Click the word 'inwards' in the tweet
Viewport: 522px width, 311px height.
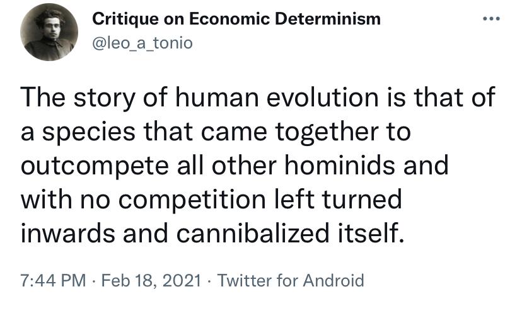68,233
